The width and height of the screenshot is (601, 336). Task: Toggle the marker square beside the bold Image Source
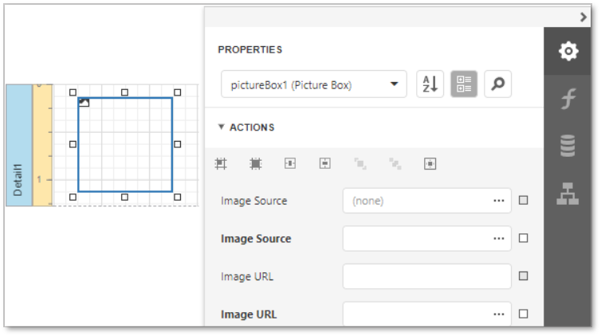coord(524,238)
